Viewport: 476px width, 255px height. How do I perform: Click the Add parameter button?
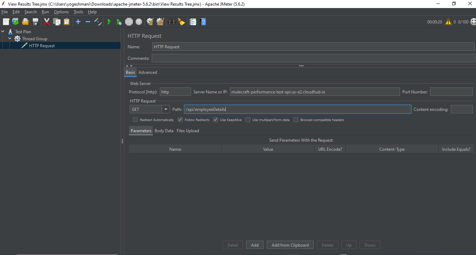click(x=255, y=245)
